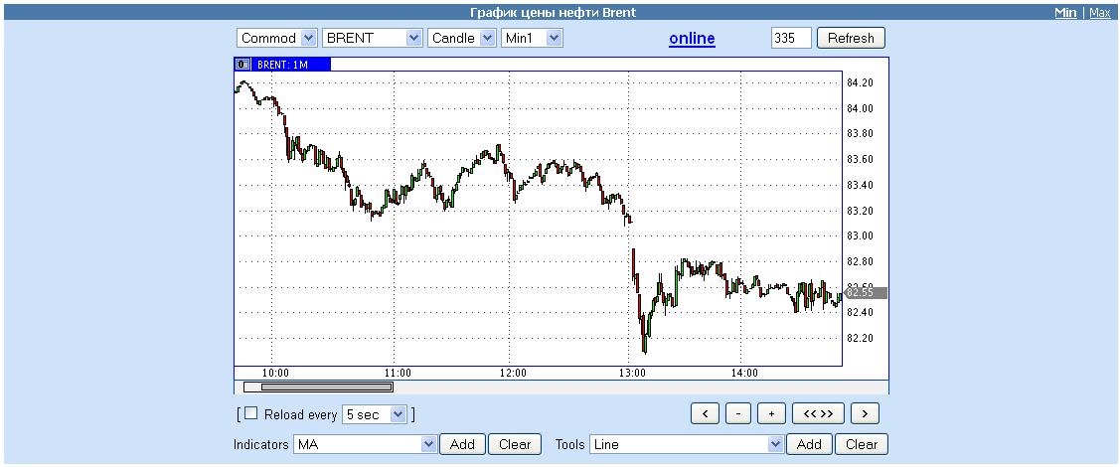Click the Max link in header

click(1099, 13)
